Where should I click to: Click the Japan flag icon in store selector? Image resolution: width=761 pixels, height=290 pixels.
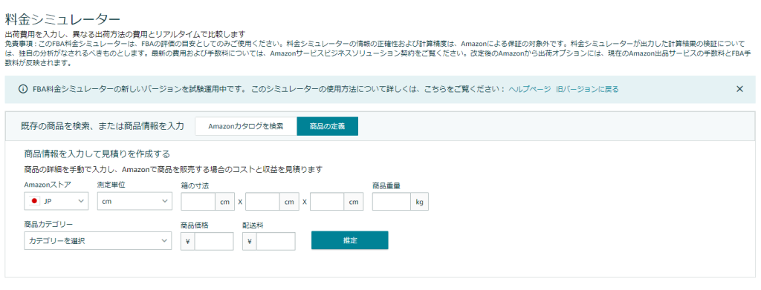tap(34, 201)
